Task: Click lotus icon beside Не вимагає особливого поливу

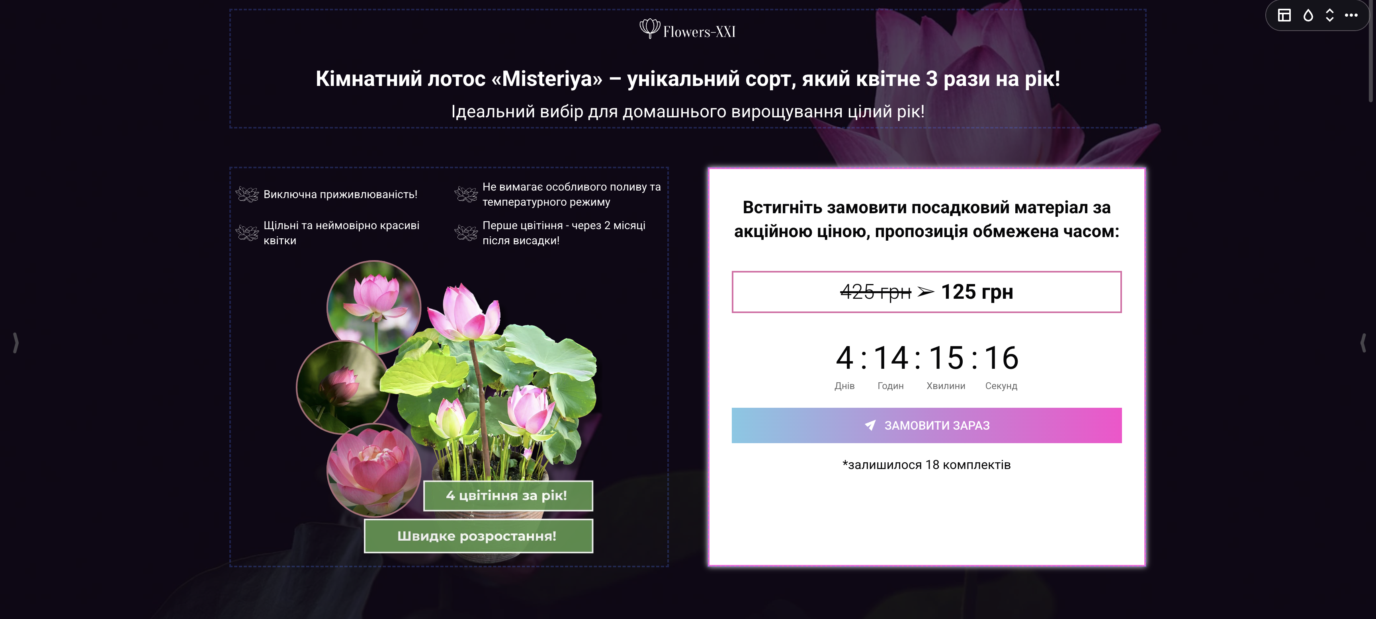Action: pyautogui.click(x=466, y=194)
